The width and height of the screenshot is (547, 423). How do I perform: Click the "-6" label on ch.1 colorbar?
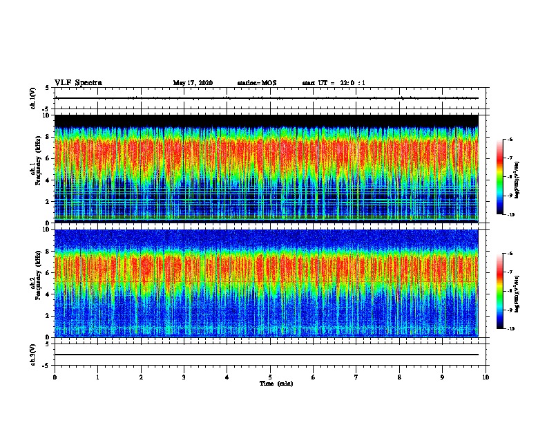pos(510,139)
